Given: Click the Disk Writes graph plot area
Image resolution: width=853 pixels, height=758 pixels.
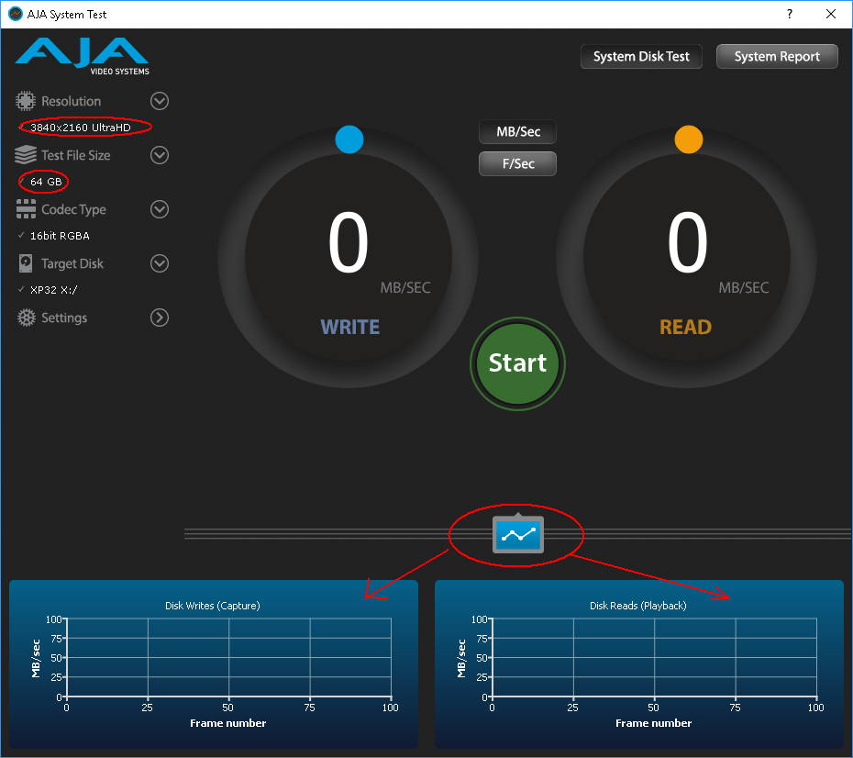Looking at the screenshot, I should click(228, 657).
